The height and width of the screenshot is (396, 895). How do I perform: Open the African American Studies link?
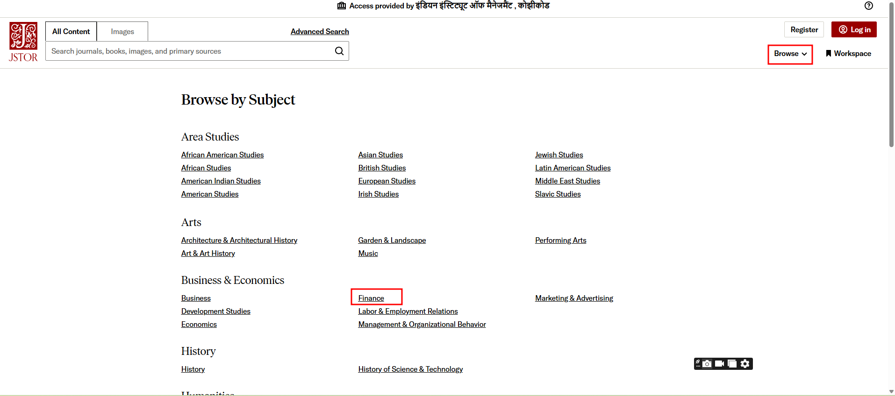222,155
